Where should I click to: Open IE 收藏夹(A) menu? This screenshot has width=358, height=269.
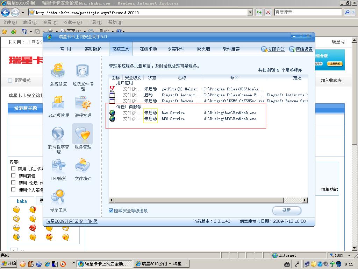(73, 22)
